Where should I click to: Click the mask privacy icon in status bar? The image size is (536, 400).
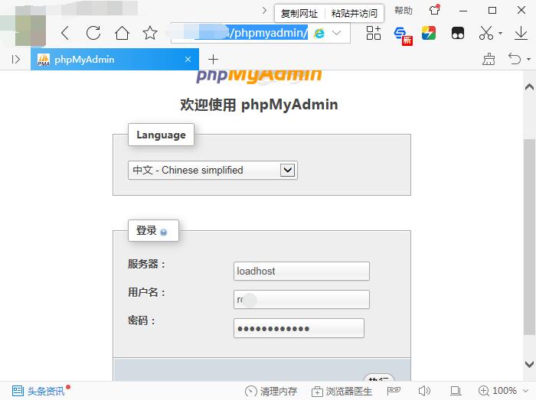coord(394,390)
